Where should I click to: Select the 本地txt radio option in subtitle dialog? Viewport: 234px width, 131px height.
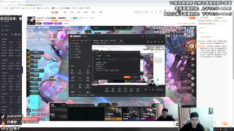105,56
